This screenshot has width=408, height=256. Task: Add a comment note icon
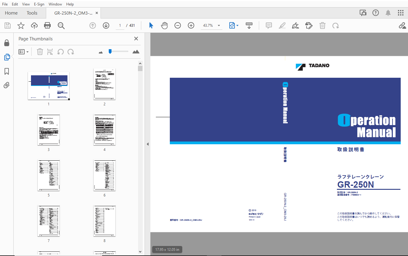point(269,26)
